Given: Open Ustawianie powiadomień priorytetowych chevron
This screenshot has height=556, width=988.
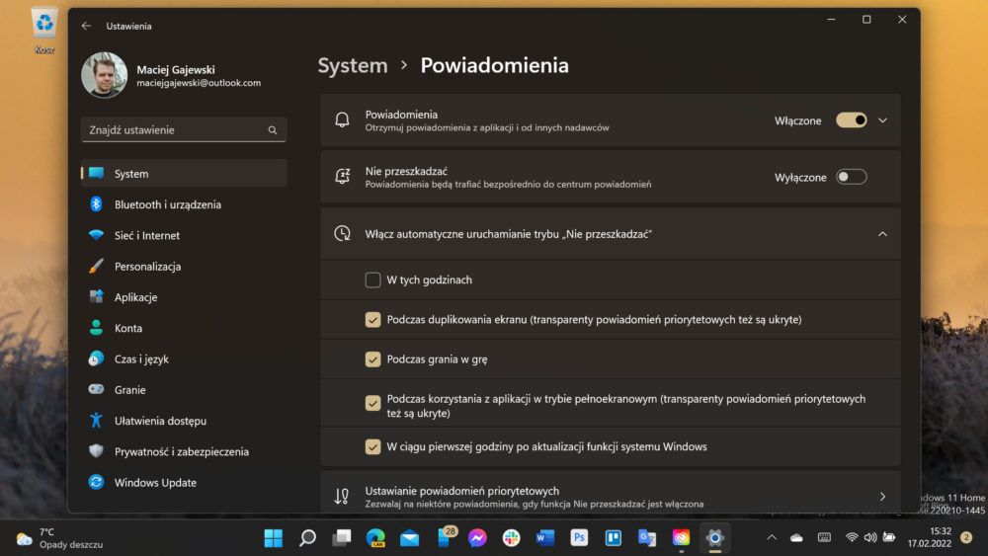Looking at the screenshot, I should click(x=882, y=496).
